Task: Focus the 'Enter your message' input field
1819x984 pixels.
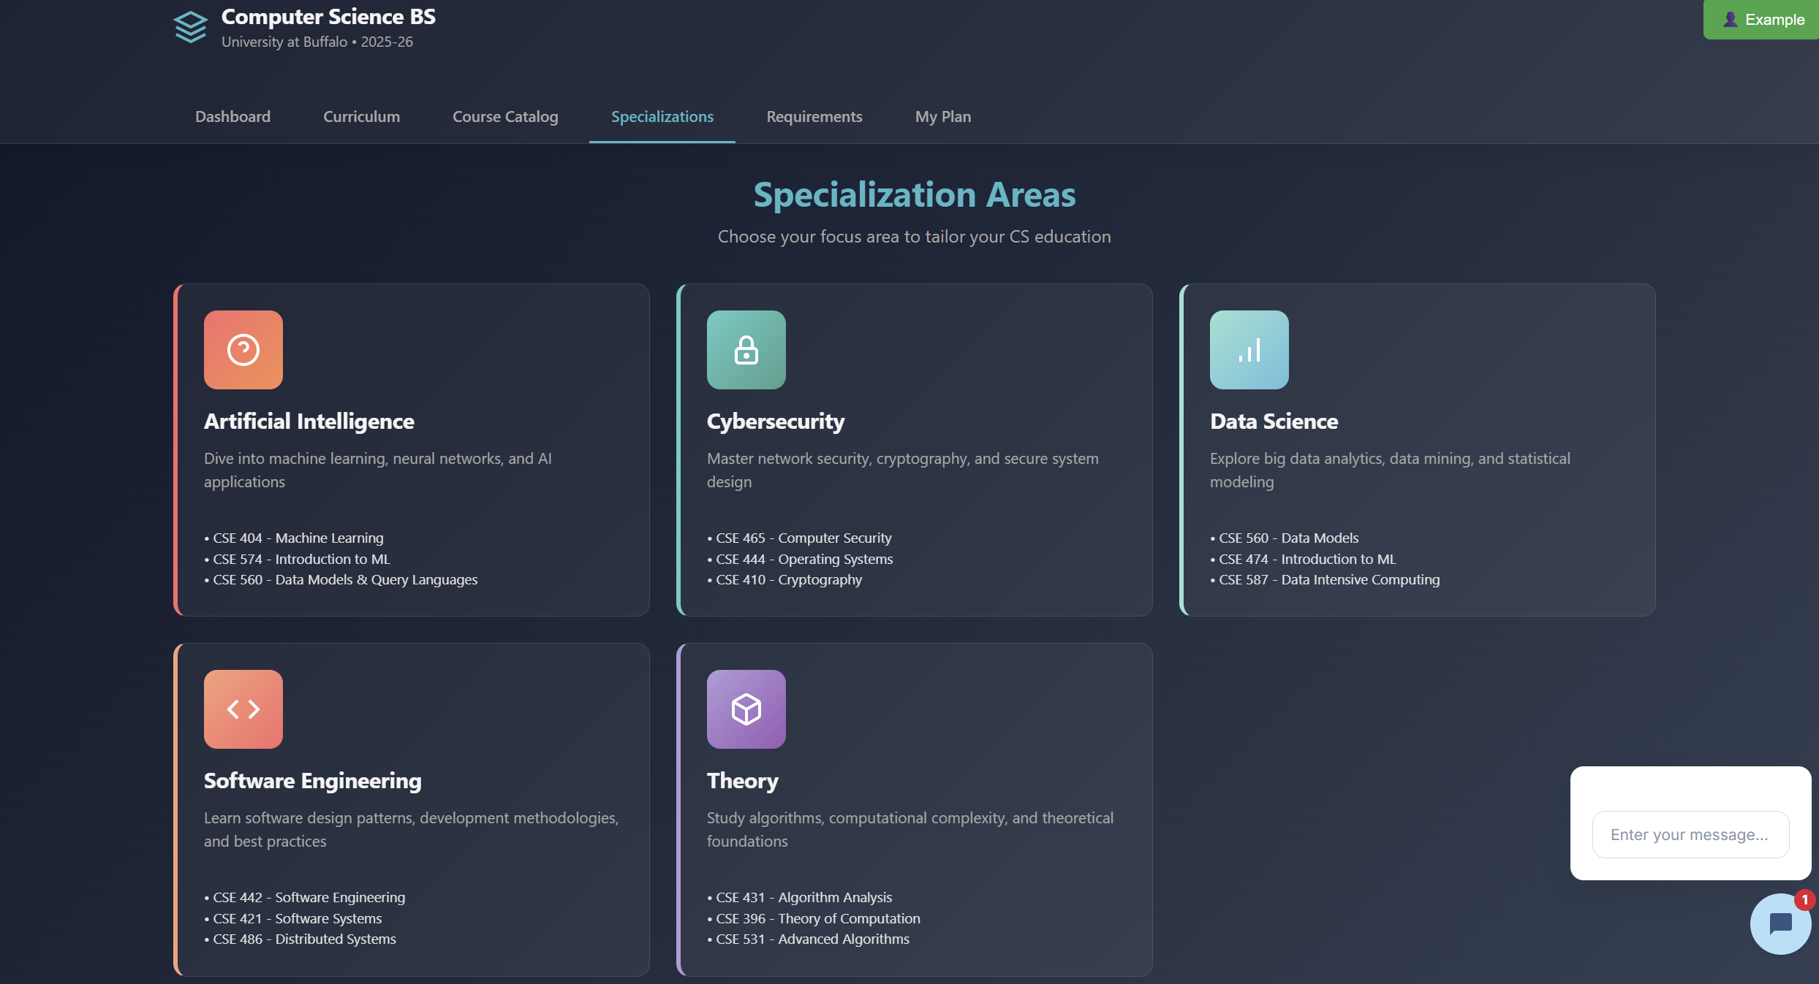Action: pyautogui.click(x=1690, y=834)
